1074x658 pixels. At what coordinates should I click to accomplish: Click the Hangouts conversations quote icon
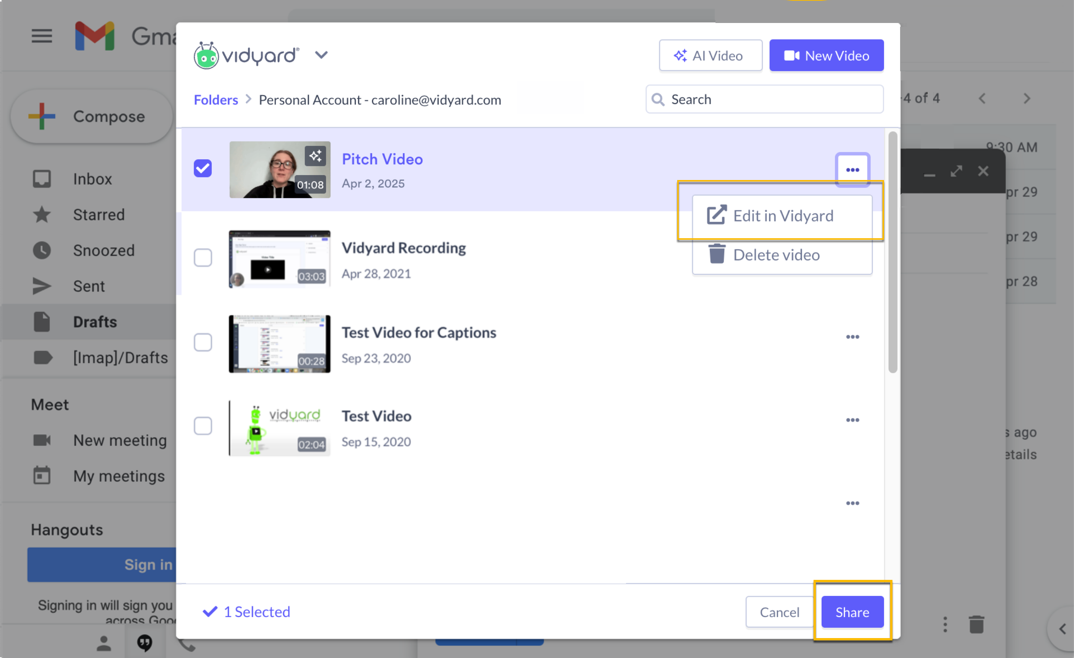pos(144,643)
